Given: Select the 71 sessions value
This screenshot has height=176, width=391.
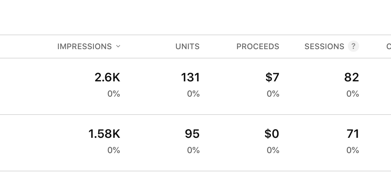Looking at the screenshot, I should click(x=353, y=134).
